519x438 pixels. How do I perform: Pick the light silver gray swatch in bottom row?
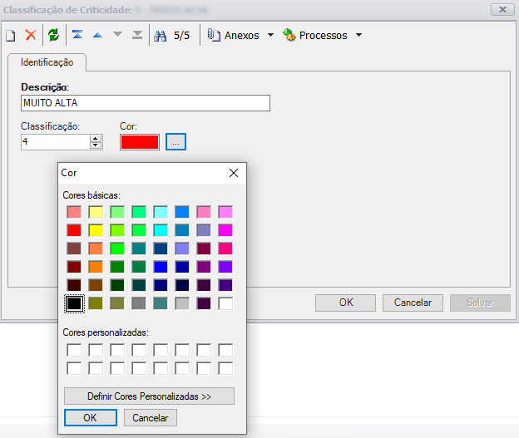182,303
